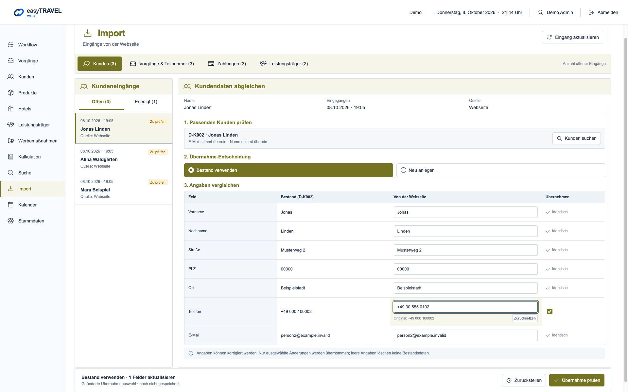Click the Werbemaßnahmen megaphone icon

(11, 141)
